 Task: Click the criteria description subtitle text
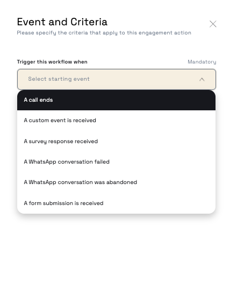point(104,33)
